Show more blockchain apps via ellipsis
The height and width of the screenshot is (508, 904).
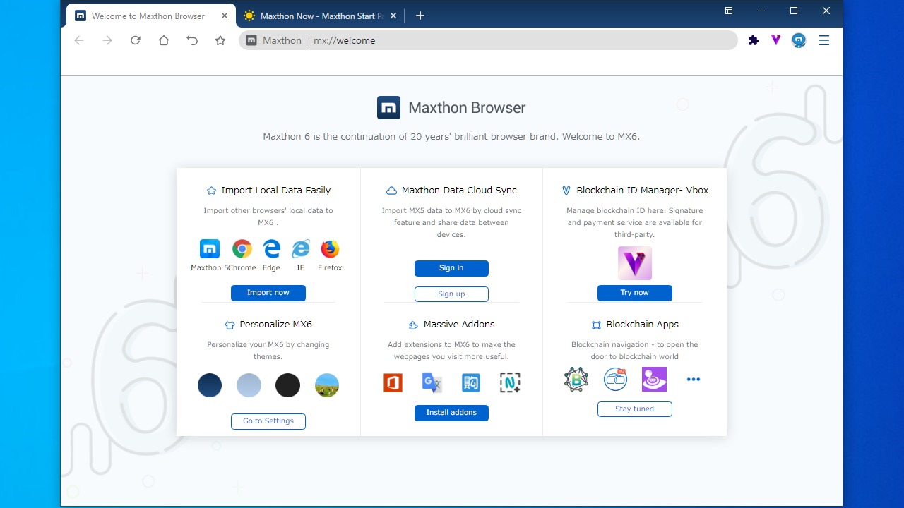(694, 380)
